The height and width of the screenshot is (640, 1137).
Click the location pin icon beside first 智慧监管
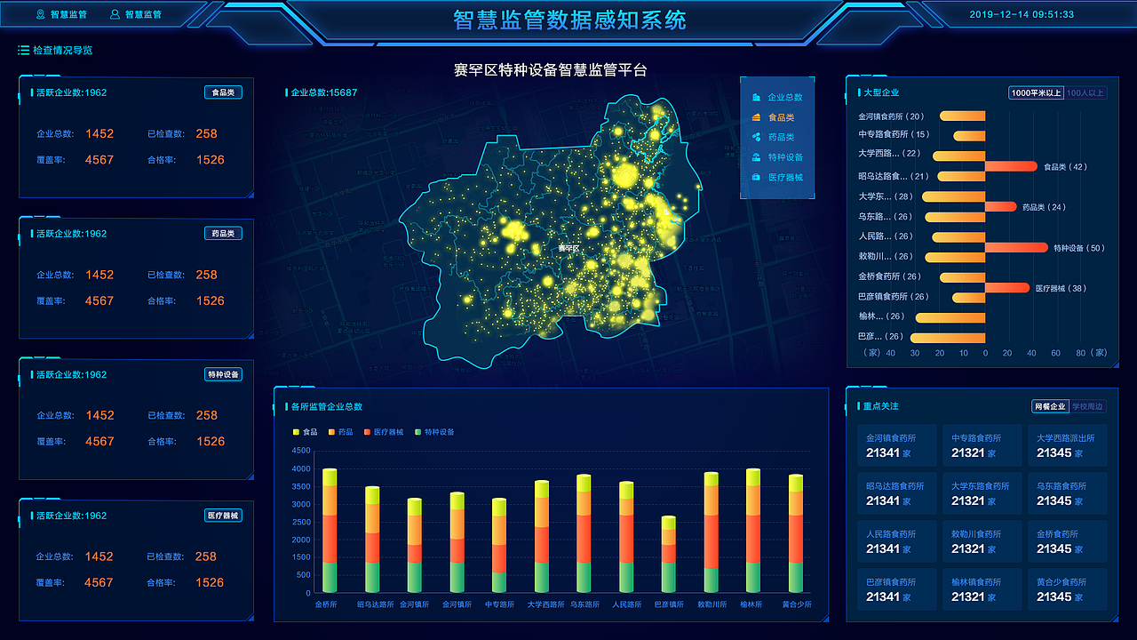click(x=40, y=14)
